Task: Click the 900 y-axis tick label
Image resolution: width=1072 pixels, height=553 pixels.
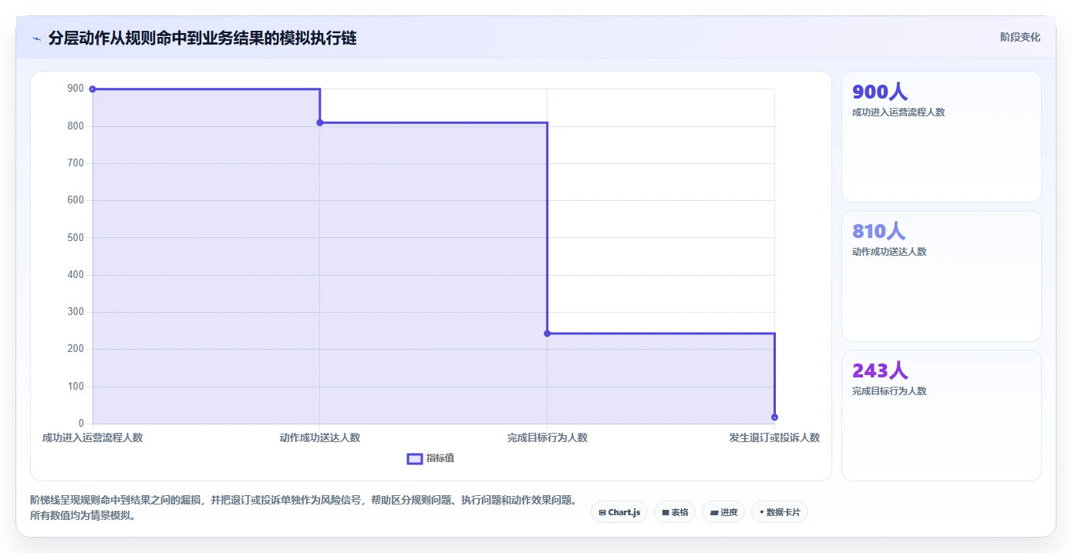Action: coord(76,89)
